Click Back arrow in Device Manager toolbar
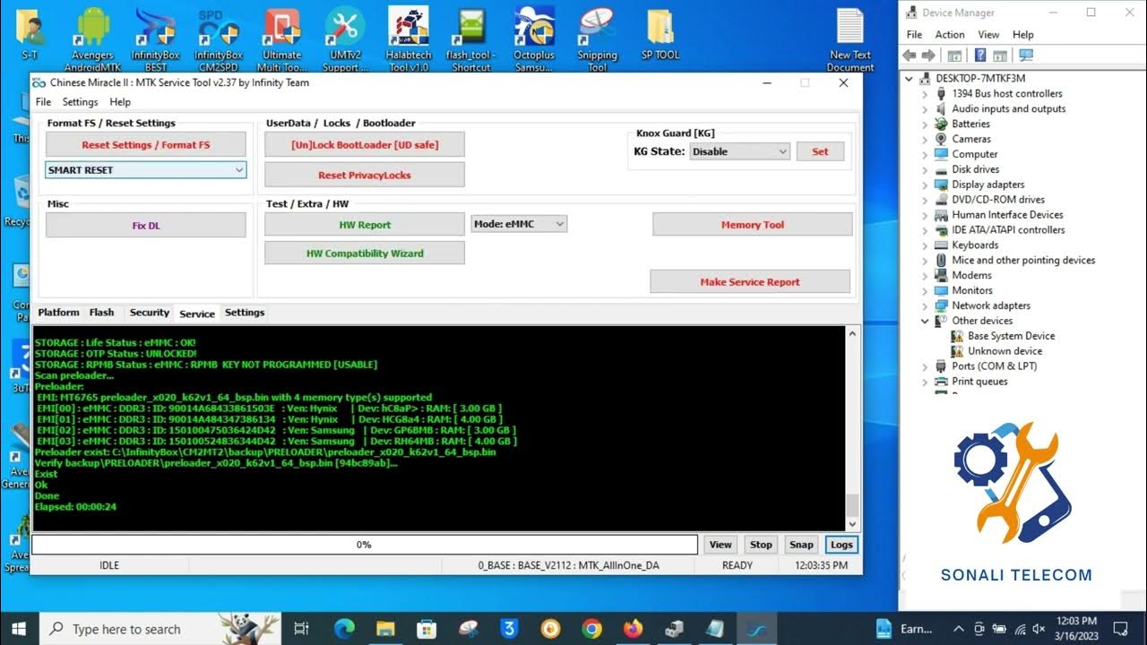Image resolution: width=1147 pixels, height=645 pixels. [x=910, y=56]
